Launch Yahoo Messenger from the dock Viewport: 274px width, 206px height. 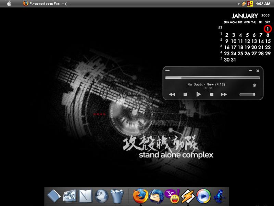(x=172, y=196)
